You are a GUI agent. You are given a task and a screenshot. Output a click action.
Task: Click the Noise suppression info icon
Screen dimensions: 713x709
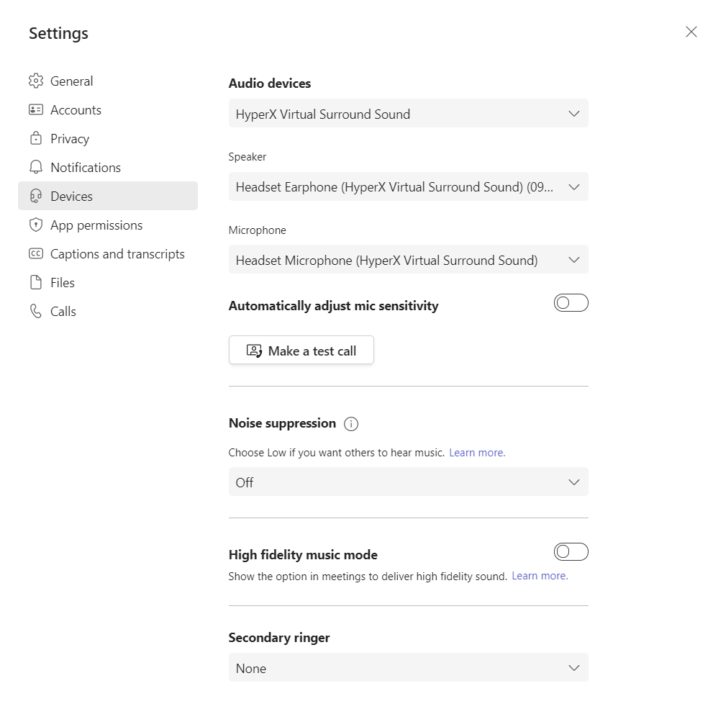pyautogui.click(x=351, y=424)
